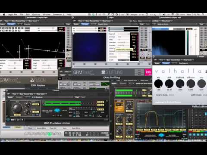Open the Mixer tab
207x155 pixels.
(x=30, y=128)
